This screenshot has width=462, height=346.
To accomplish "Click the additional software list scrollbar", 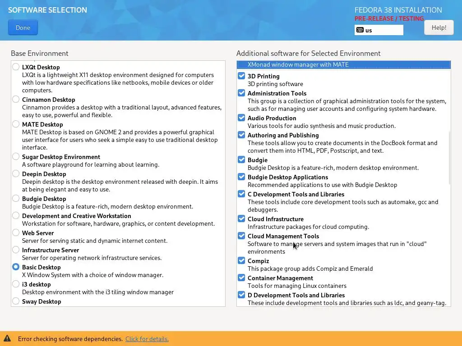I will 449,158.
